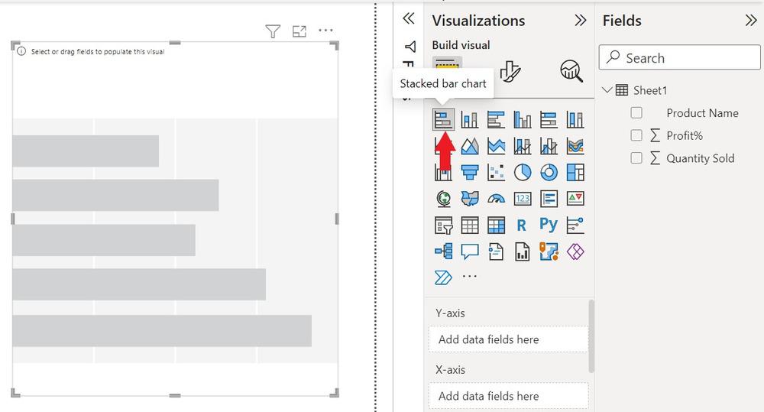Collapse the Sheet1 table
Viewport: 764px width, 412px height.
point(607,90)
